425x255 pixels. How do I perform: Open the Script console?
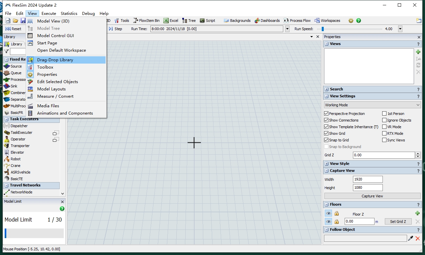click(x=208, y=21)
